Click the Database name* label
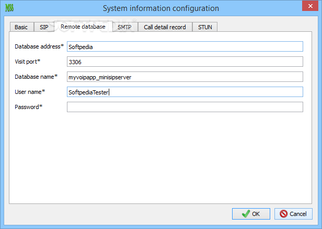322x229 pixels. pos(36,77)
